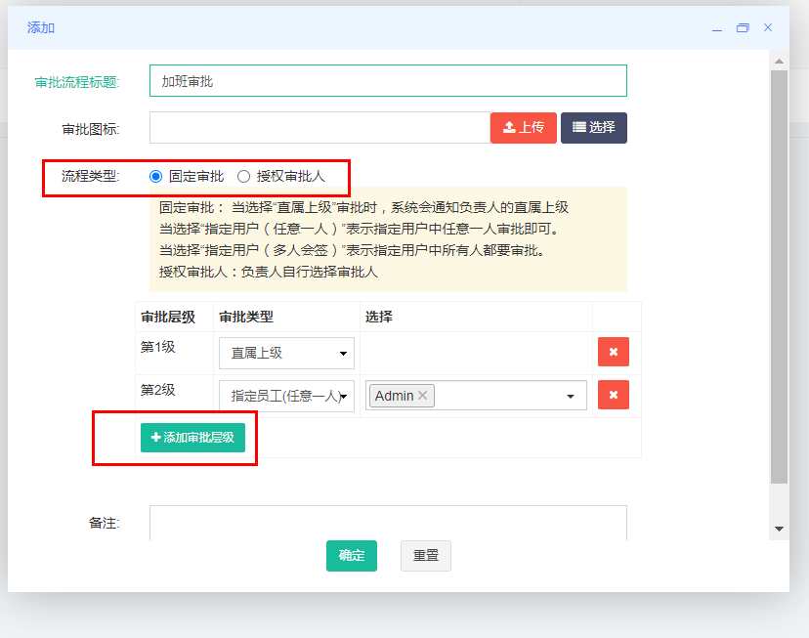This screenshot has height=638, width=809.
Task: Open the 指定员工(任意一人) approval type dropdown
Action: coord(286,396)
